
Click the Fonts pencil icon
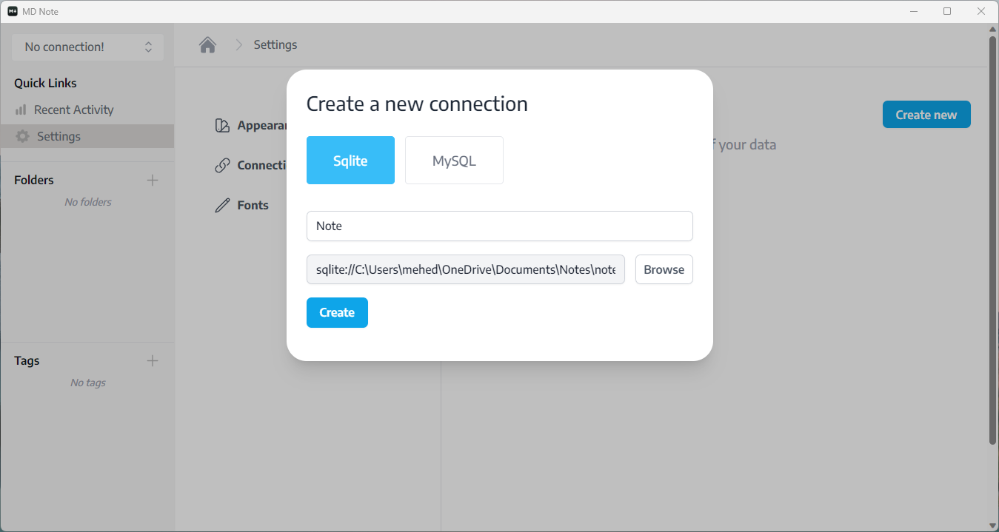[x=222, y=206]
